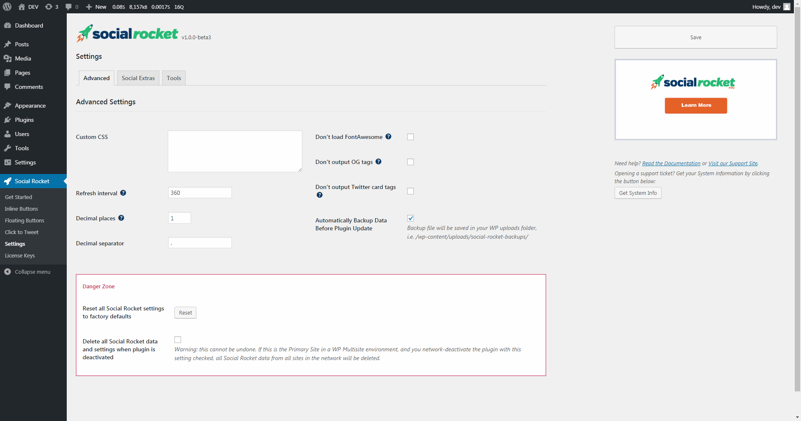
Task: Click the Pages icon in sidebar
Action: (8, 73)
